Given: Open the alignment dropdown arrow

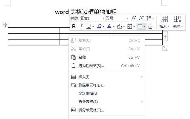Looking at the screenshot, I should click(x=144, y=26).
